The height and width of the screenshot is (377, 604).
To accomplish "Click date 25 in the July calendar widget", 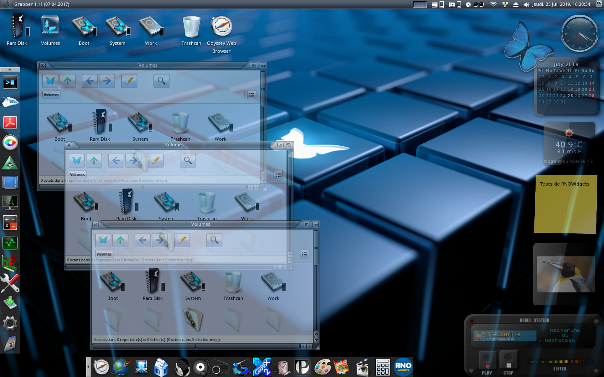I will pyautogui.click(x=570, y=96).
